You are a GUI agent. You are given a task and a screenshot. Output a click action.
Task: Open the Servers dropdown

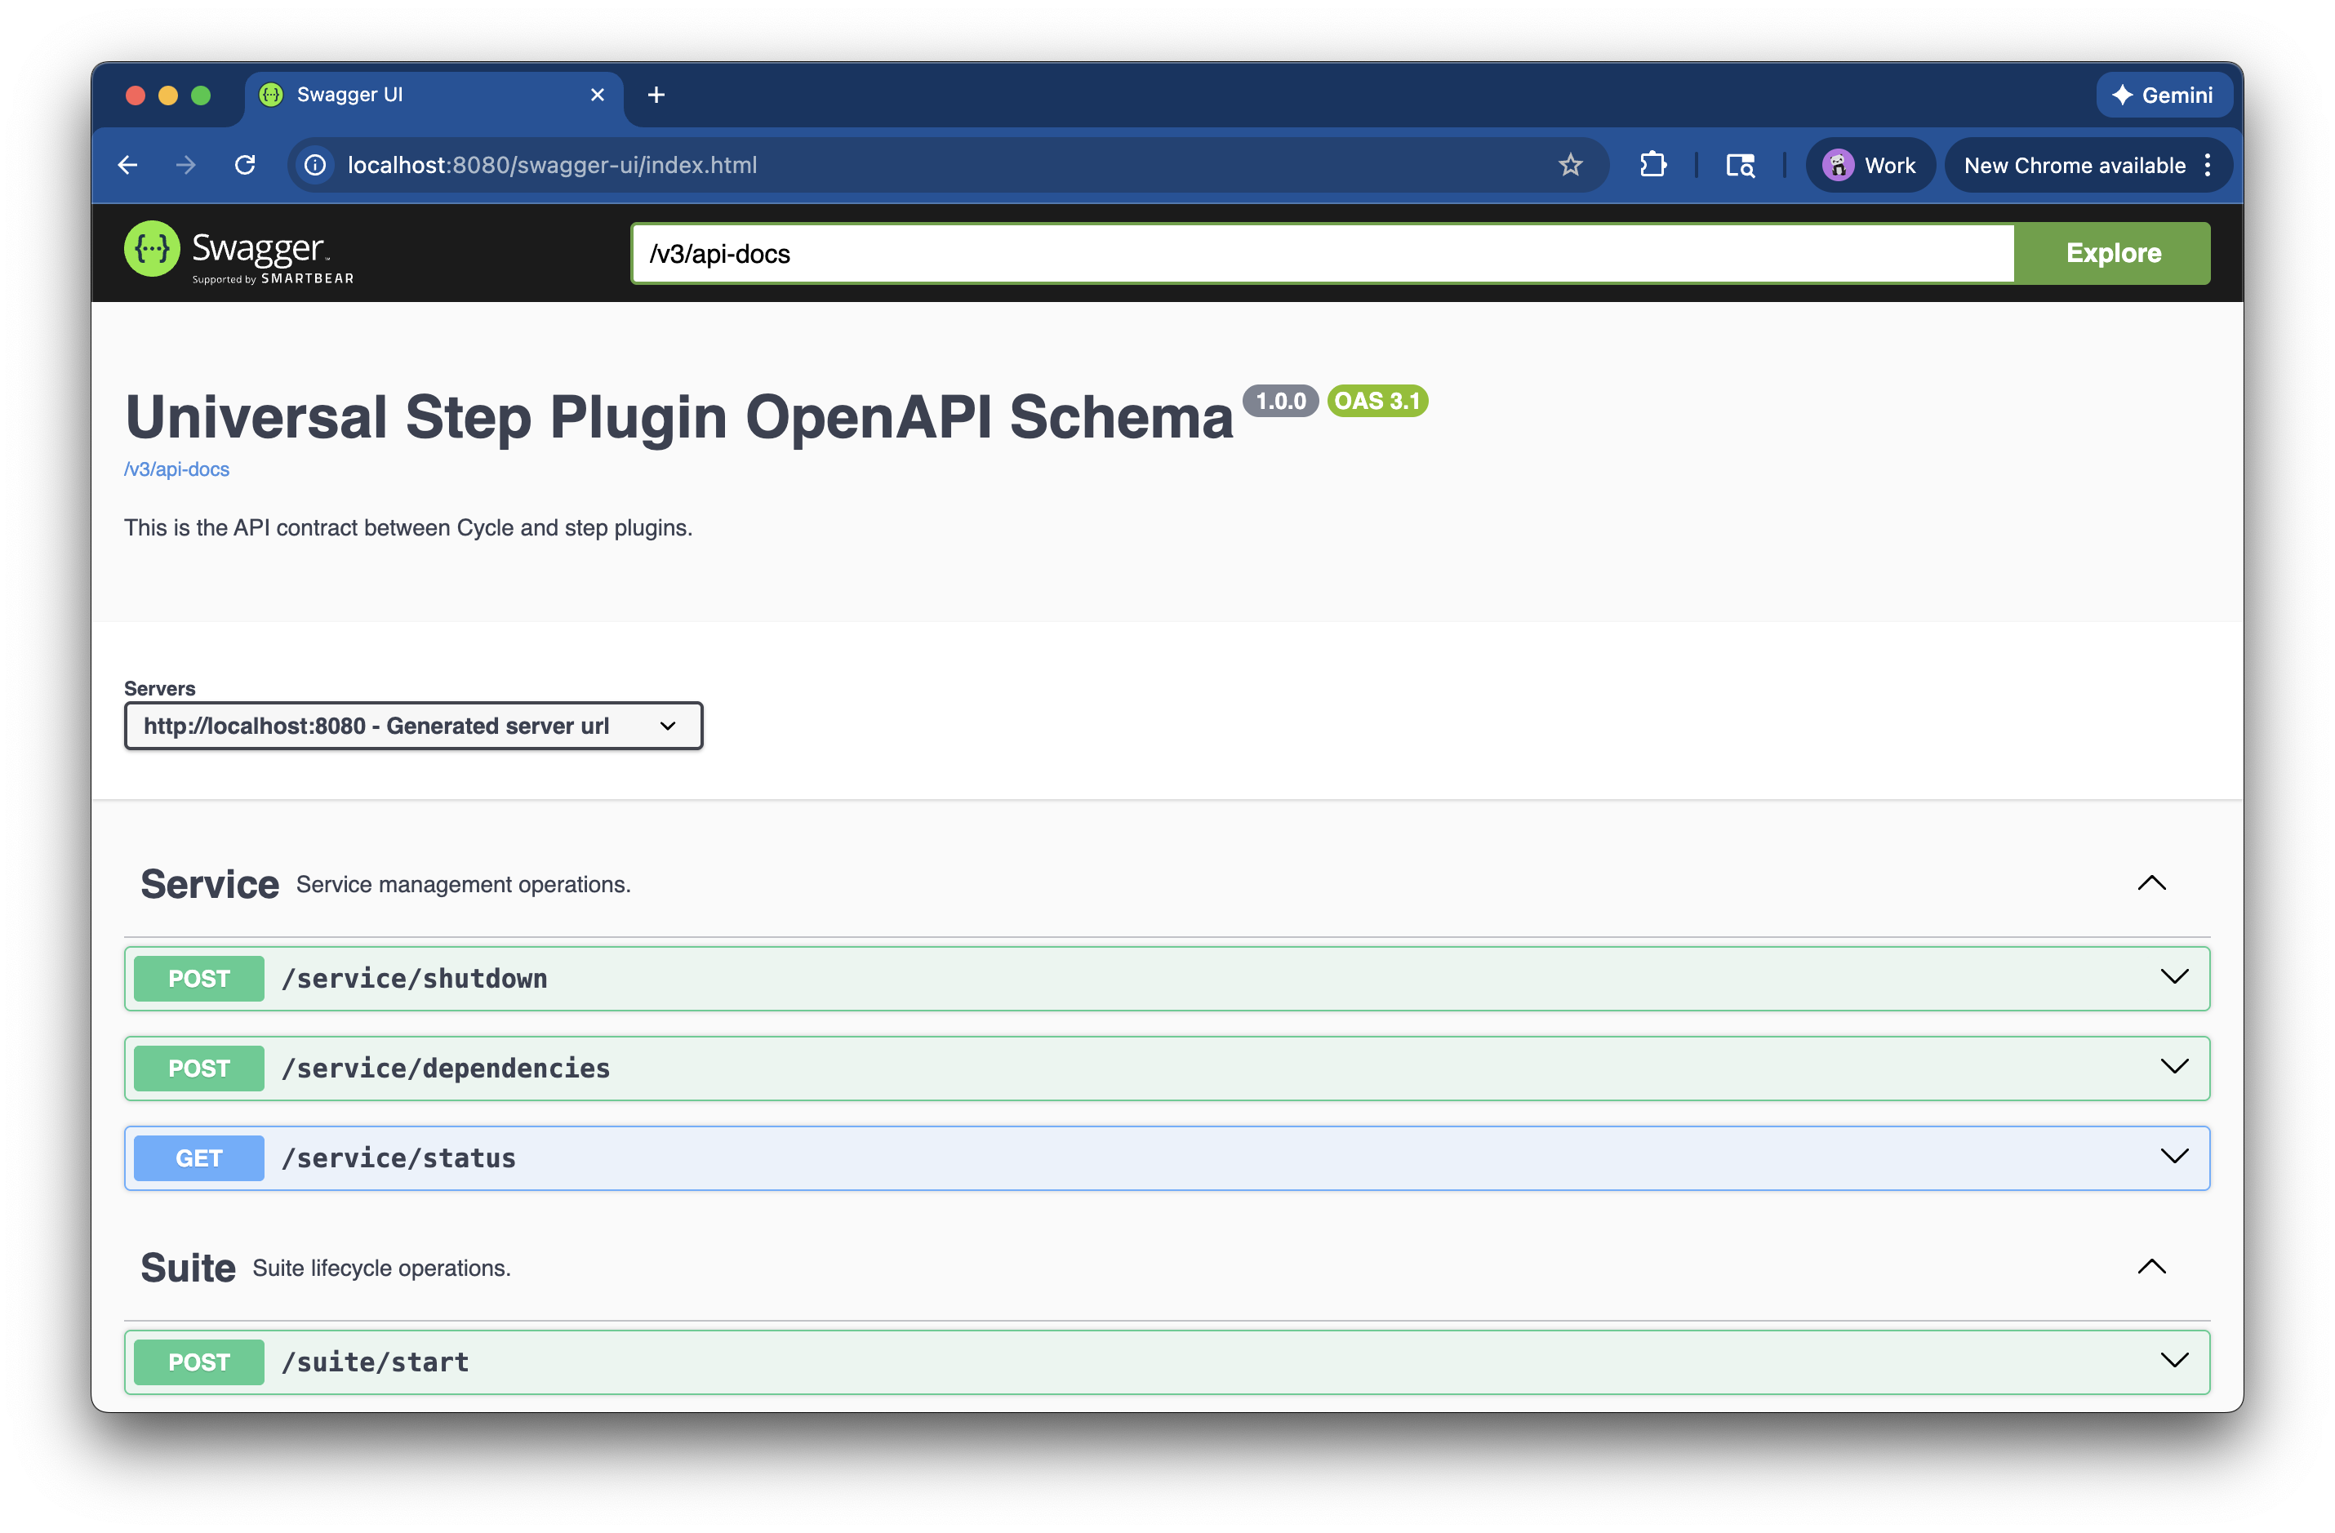413,726
